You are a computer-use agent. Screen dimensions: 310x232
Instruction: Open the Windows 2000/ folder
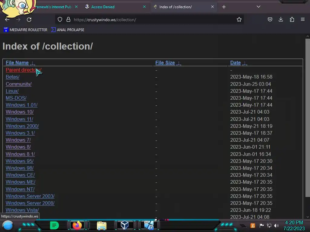[x=22, y=126]
